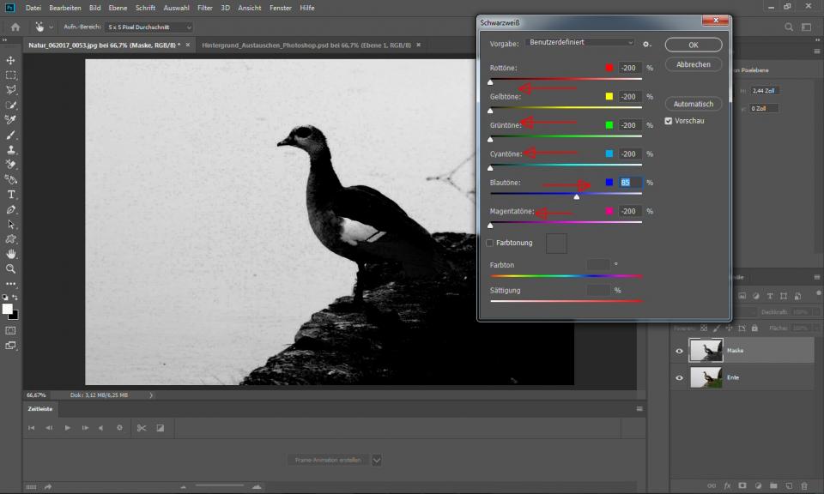The height and width of the screenshot is (494, 824).
Task: Select the Rectangular Marquee tool
Action: (x=11, y=75)
